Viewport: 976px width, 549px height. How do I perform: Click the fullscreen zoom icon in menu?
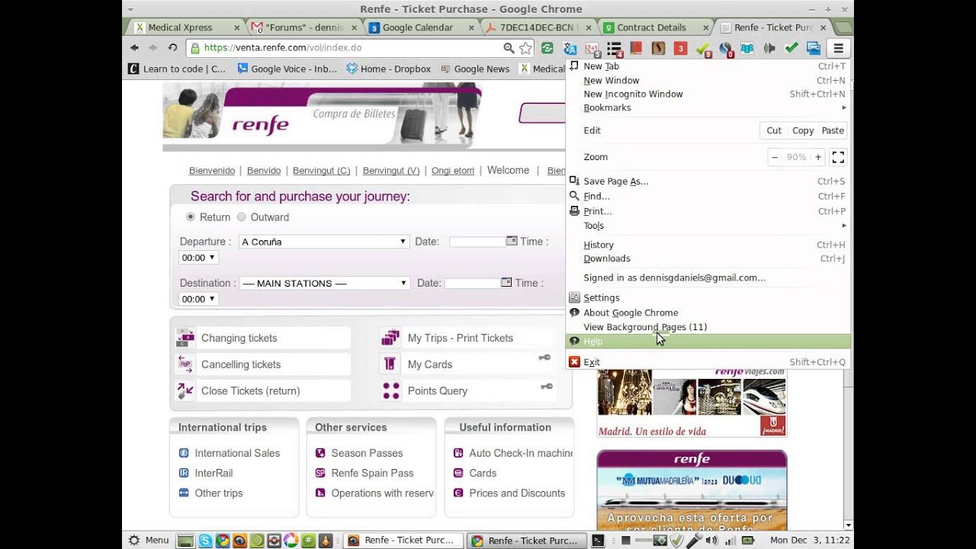coord(838,157)
